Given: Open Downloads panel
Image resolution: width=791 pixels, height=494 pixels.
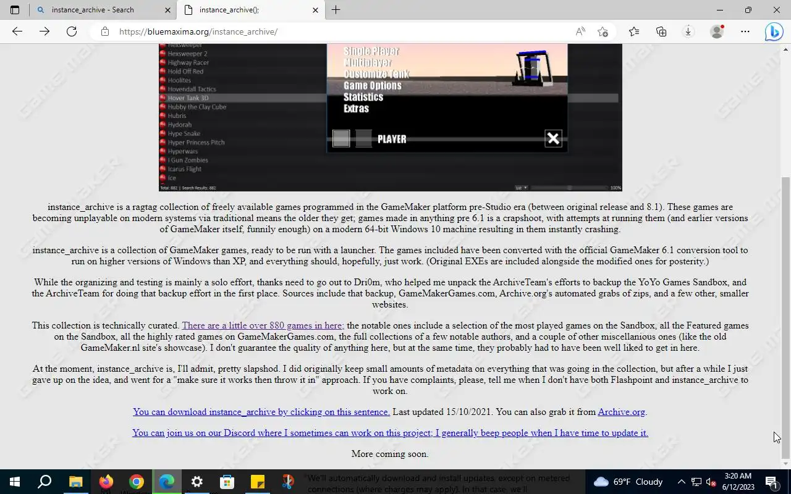Looking at the screenshot, I should [x=688, y=31].
